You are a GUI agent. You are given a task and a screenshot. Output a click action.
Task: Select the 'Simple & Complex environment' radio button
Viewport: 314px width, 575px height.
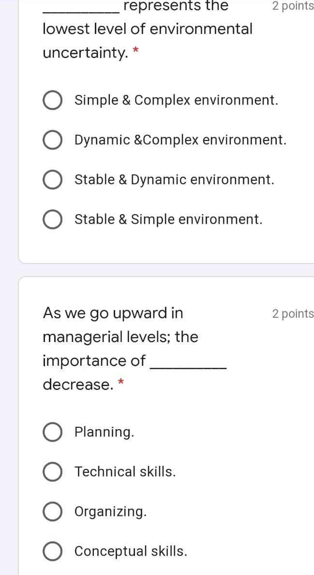coord(52,101)
